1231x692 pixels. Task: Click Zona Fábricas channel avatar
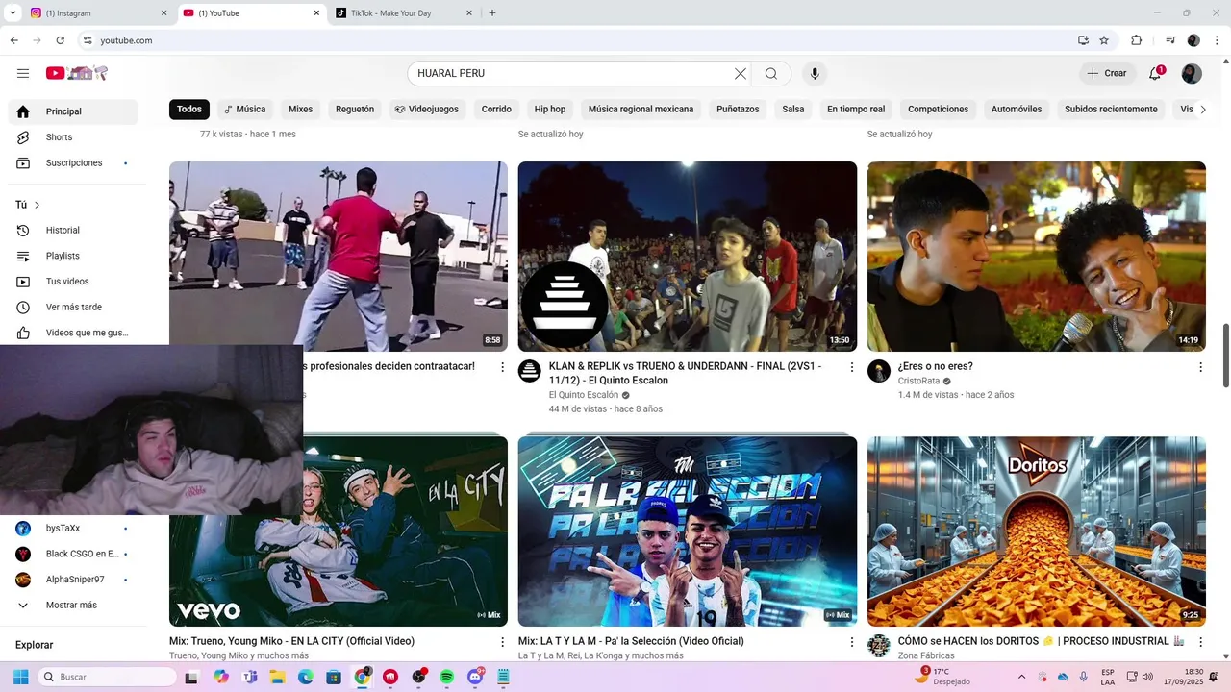(x=879, y=646)
